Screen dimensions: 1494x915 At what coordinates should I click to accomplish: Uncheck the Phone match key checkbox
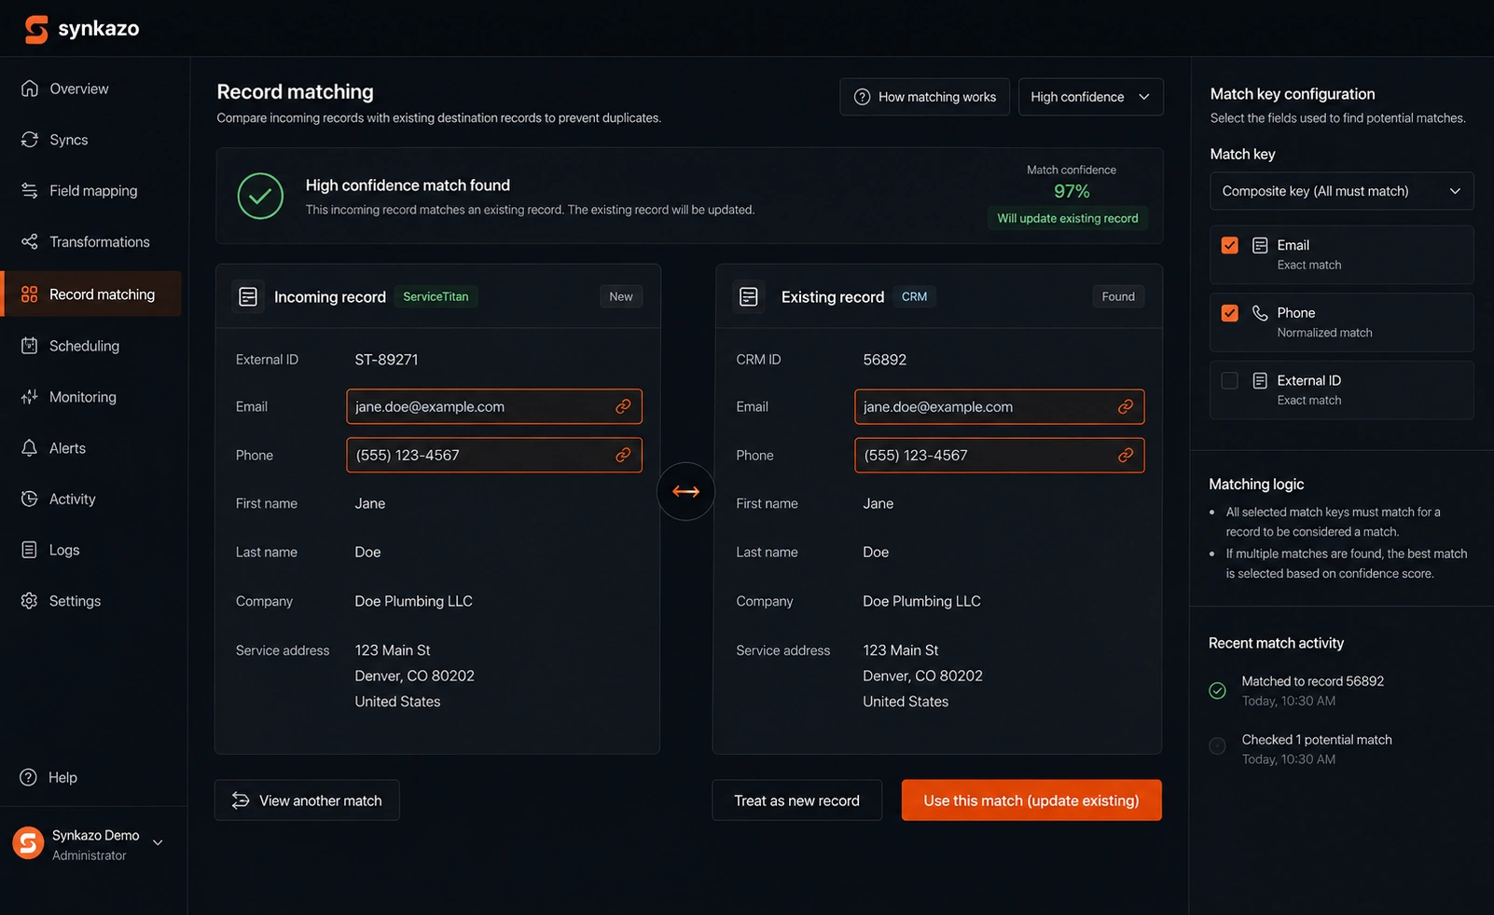1230,313
